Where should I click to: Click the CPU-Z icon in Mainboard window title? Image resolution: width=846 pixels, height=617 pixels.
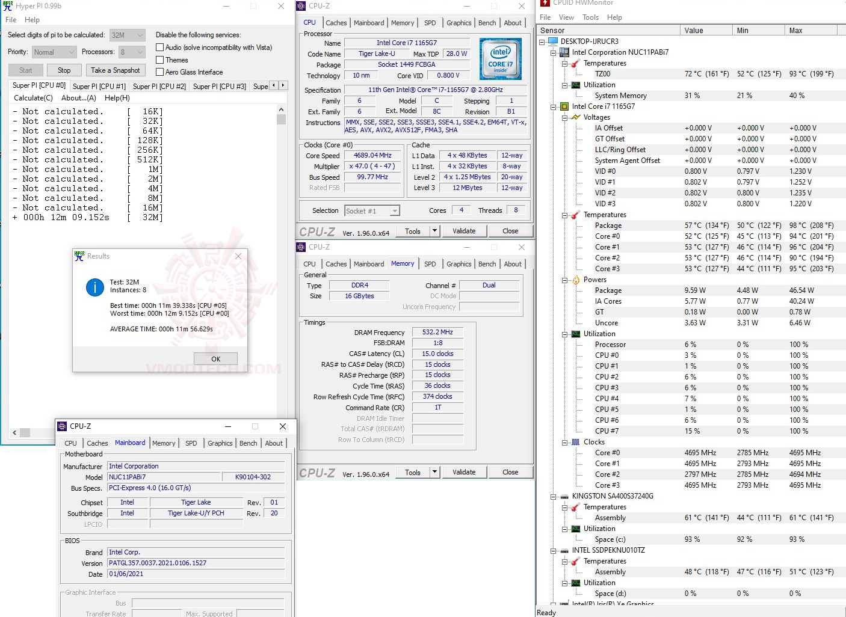62,426
